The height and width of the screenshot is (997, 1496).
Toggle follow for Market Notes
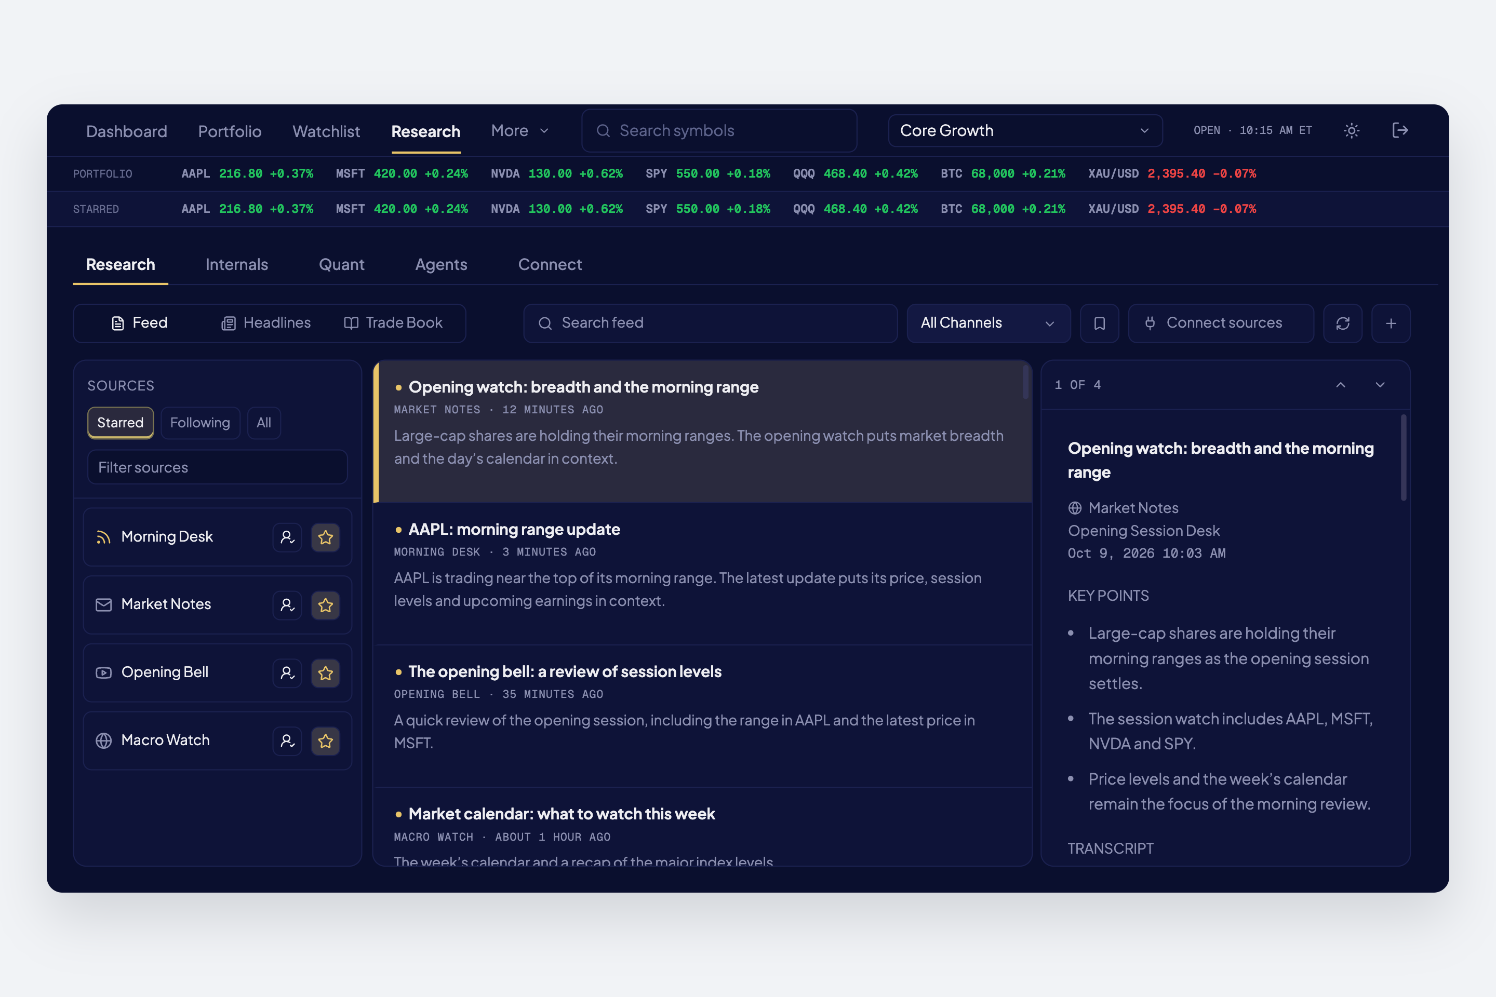coord(287,604)
